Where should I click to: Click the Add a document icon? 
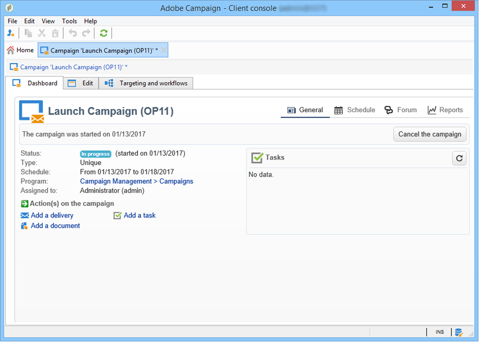[x=24, y=226]
